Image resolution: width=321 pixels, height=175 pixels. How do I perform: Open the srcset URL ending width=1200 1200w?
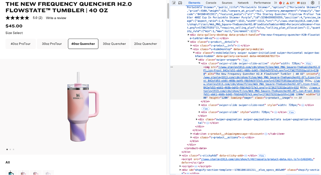[x=261, y=91]
